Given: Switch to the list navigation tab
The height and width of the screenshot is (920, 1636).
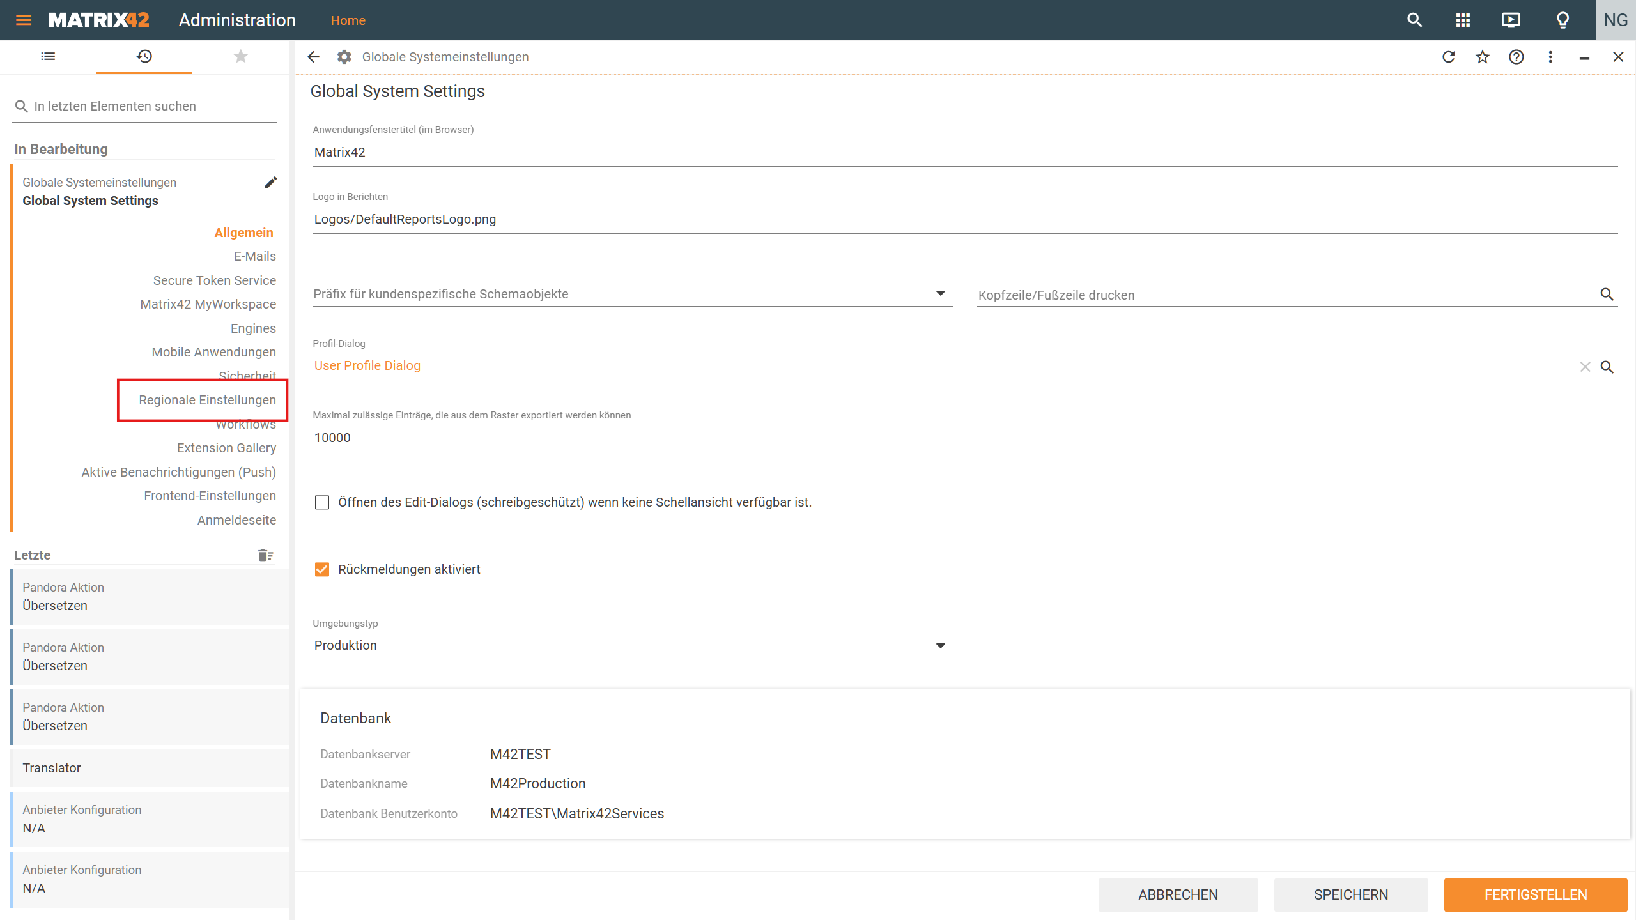Looking at the screenshot, I should (x=48, y=56).
